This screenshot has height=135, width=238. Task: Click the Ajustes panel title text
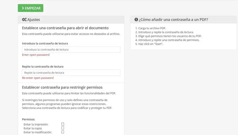click(34, 19)
